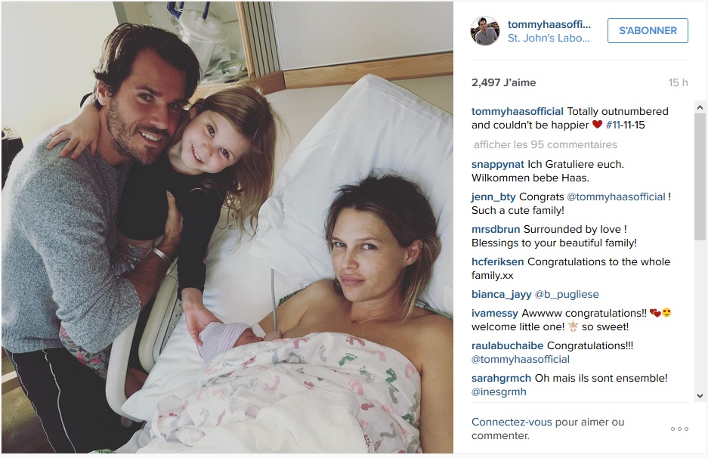Open tommyhaasoffi... username in header

(549, 24)
